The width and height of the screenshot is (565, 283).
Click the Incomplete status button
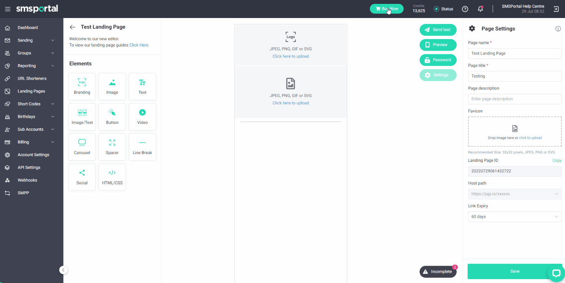point(438,272)
